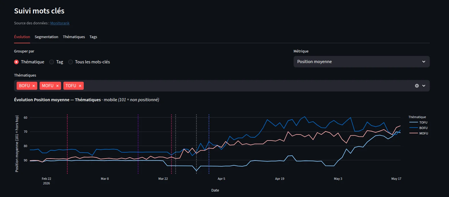Click the y-axis value 70
Image resolution: width=449 pixels, height=197 pixels.
click(x=26, y=132)
